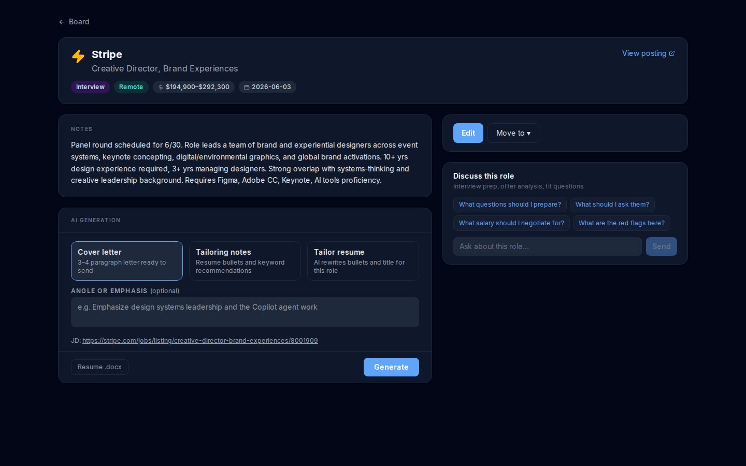Click the external link icon next to View posting
The width and height of the screenshot is (746, 466).
[x=672, y=53]
